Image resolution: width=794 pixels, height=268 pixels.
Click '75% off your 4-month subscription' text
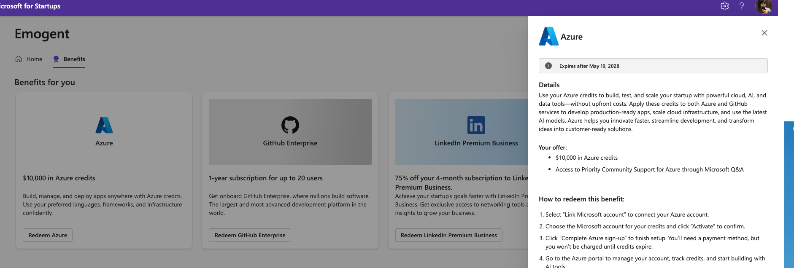click(x=462, y=182)
